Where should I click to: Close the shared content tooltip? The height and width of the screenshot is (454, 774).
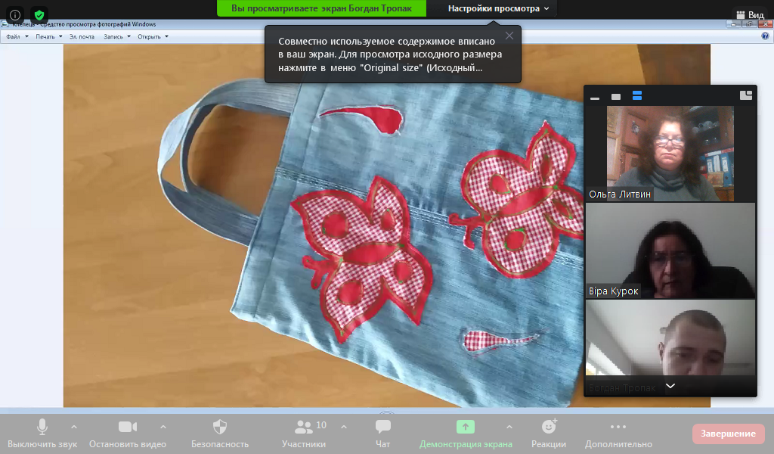click(509, 36)
